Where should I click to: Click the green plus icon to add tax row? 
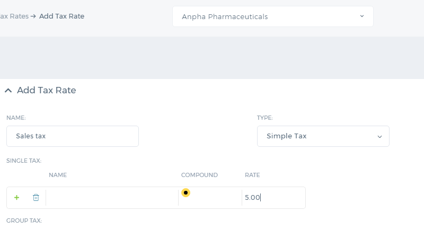17,198
